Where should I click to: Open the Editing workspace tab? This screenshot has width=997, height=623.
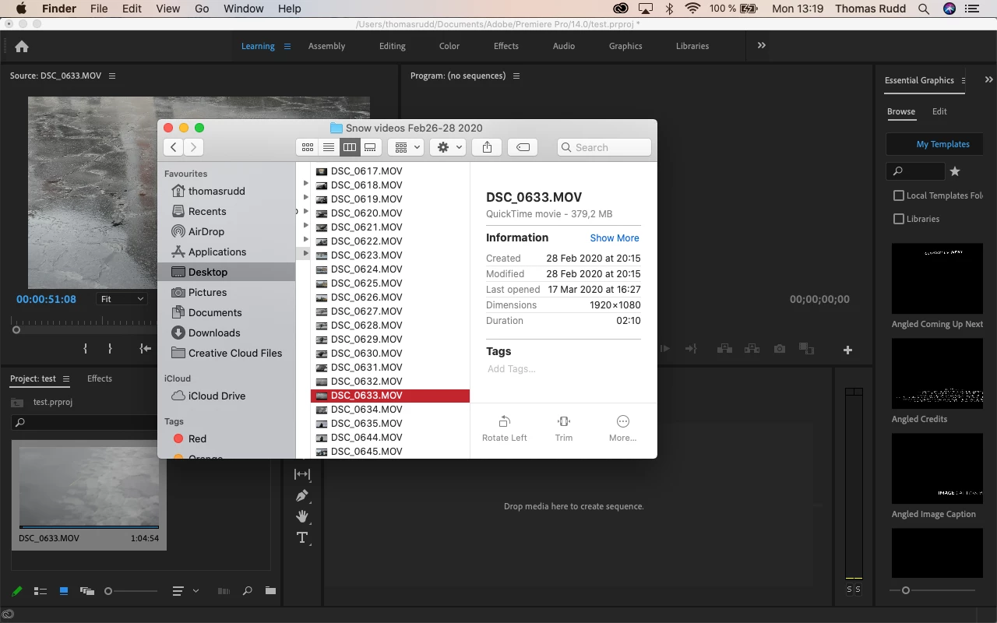tap(393, 46)
